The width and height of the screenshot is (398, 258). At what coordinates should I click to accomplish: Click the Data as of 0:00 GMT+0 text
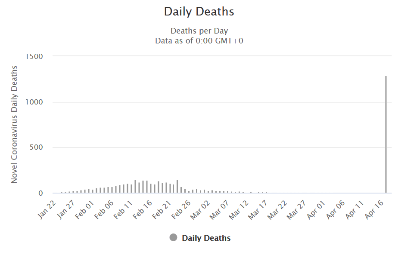[199, 41]
